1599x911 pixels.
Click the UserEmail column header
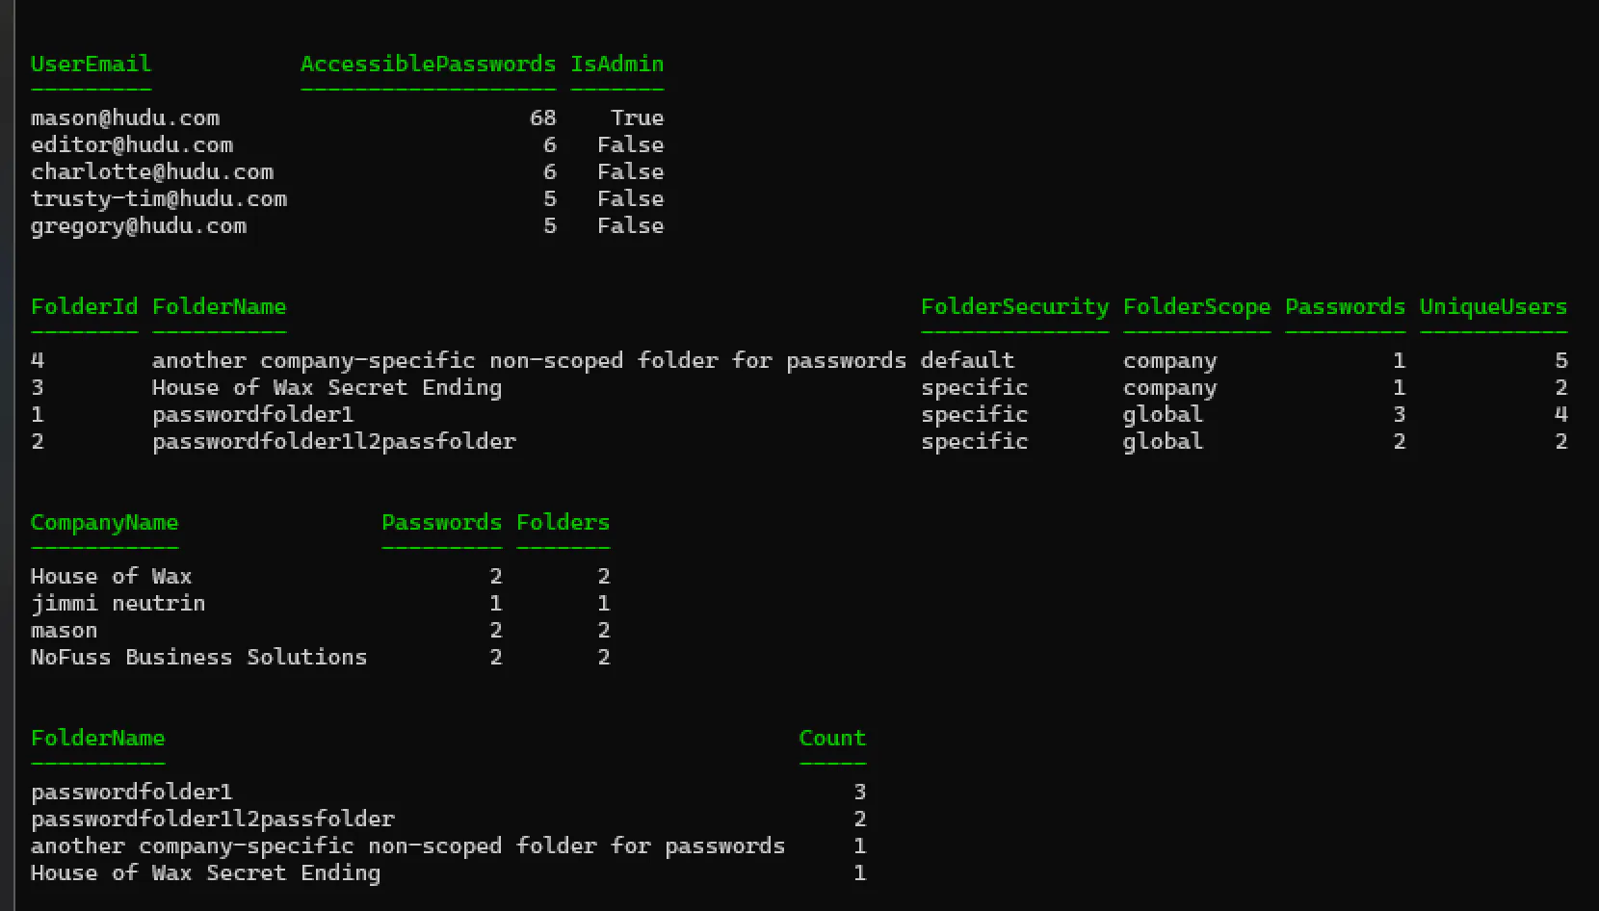click(91, 64)
